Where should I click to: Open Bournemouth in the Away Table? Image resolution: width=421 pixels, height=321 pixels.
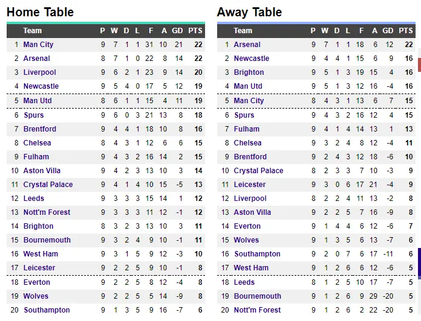click(257, 296)
